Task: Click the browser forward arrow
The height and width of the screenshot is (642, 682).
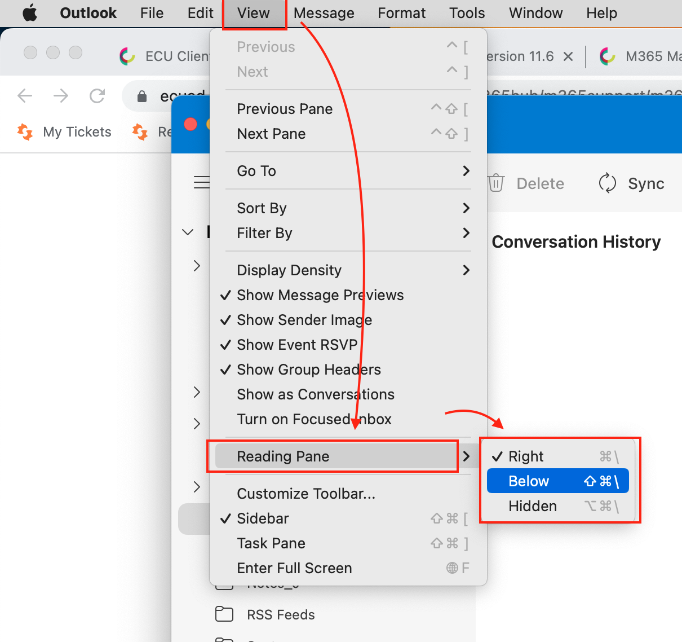Action: [x=61, y=96]
